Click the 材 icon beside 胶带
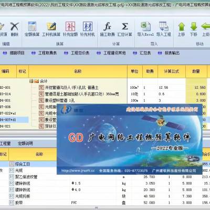 coord(12,203)
